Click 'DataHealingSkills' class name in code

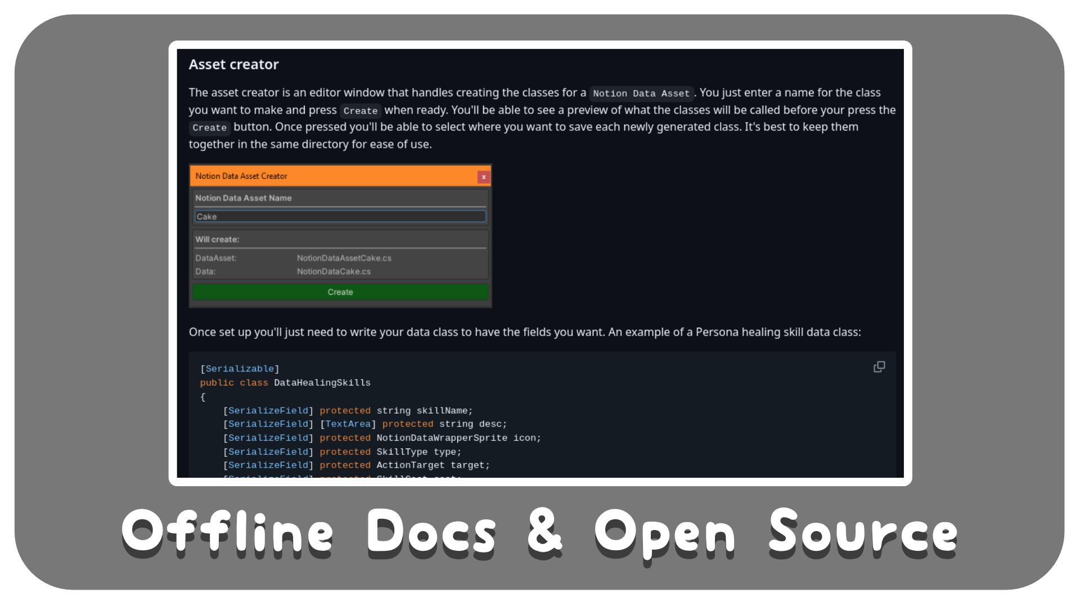322,383
